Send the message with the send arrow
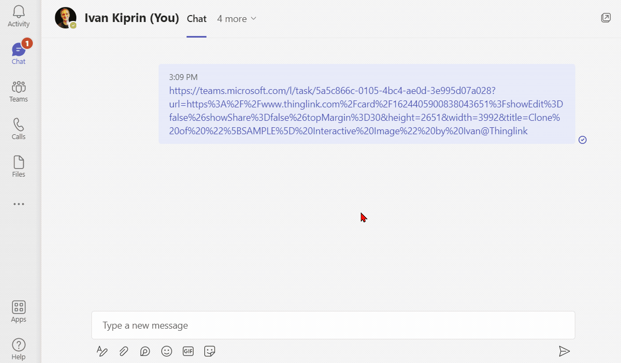 565,351
